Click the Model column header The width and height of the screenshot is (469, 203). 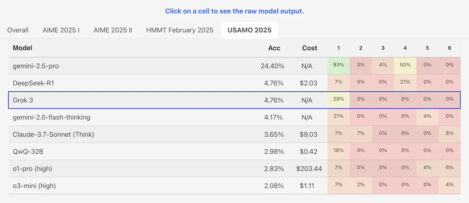[22, 48]
